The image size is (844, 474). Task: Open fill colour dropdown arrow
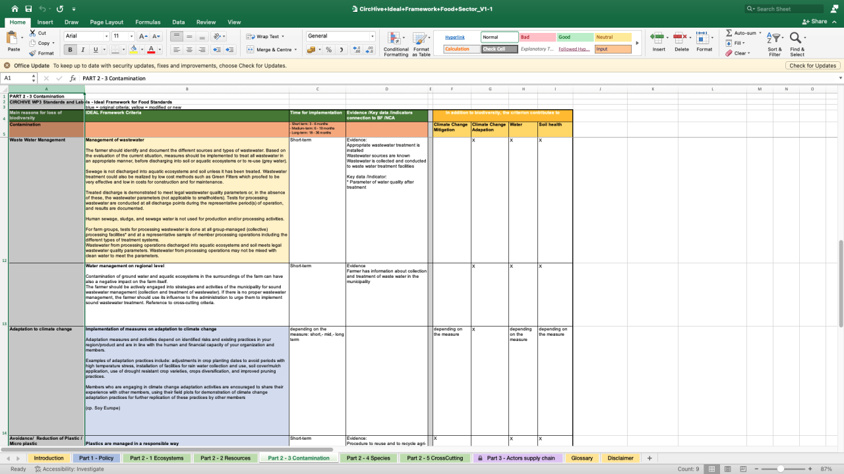point(141,49)
